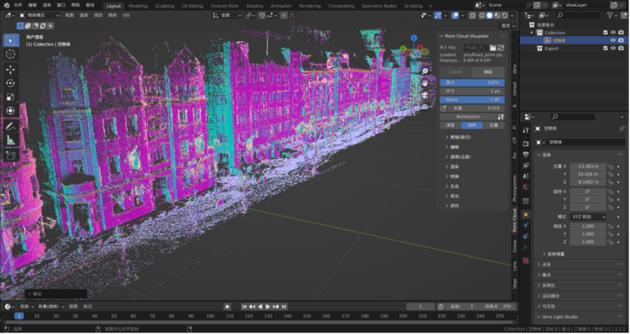
Task: Select the Add Cube tool
Action: [10, 156]
